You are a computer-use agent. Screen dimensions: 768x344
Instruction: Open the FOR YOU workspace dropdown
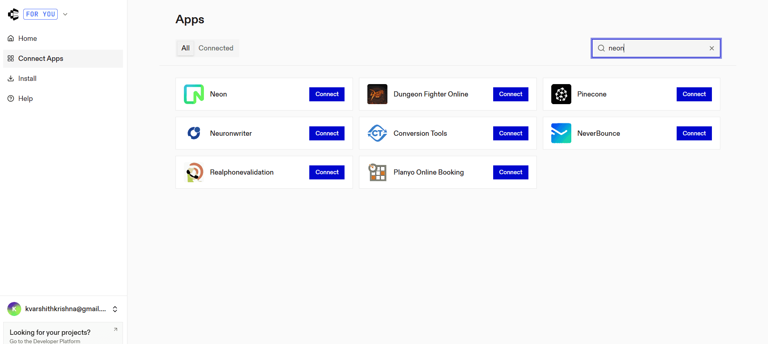pos(45,14)
